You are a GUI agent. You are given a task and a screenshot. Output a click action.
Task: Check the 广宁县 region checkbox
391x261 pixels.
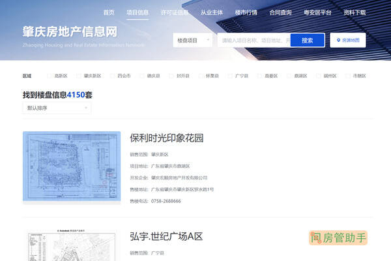(230, 76)
